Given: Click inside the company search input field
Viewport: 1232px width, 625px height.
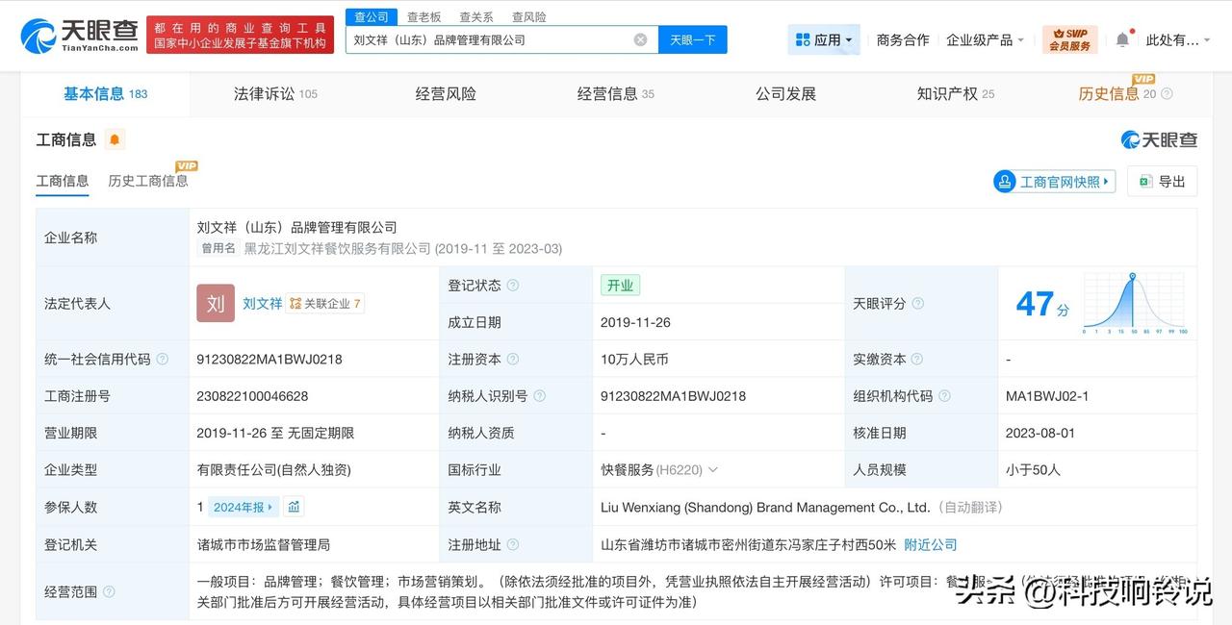Looking at the screenshot, I should 500,39.
